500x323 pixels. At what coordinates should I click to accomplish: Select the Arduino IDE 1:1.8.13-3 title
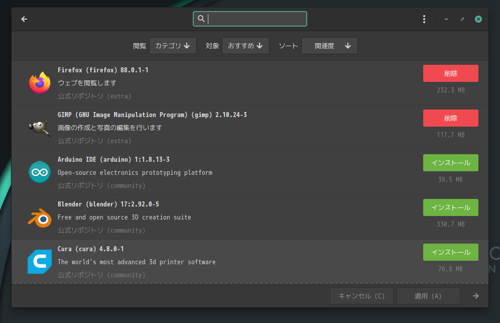click(x=113, y=159)
